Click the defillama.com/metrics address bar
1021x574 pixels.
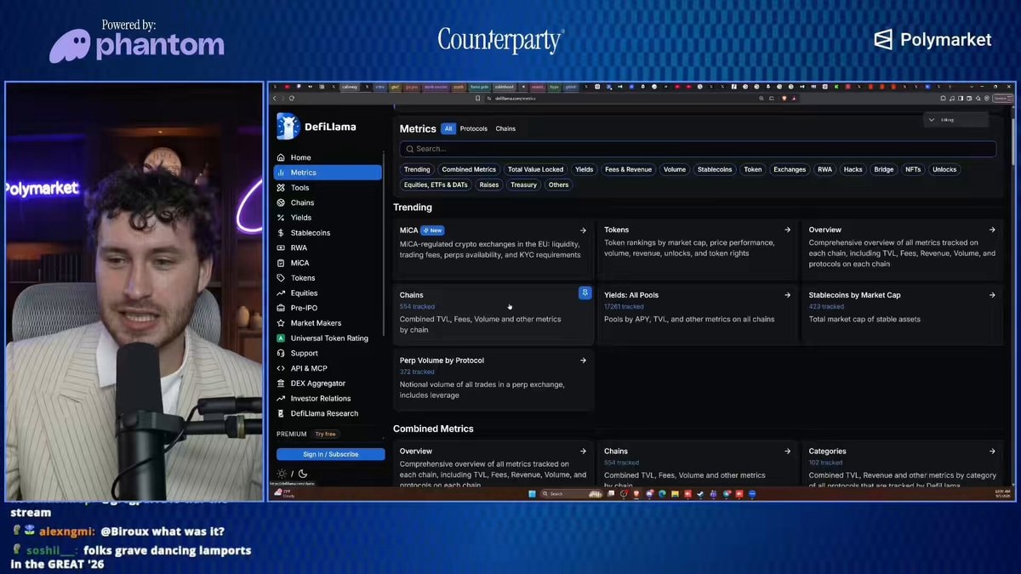620,99
